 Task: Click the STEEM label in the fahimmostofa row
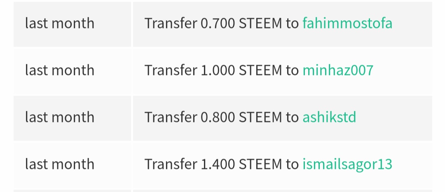(x=260, y=23)
